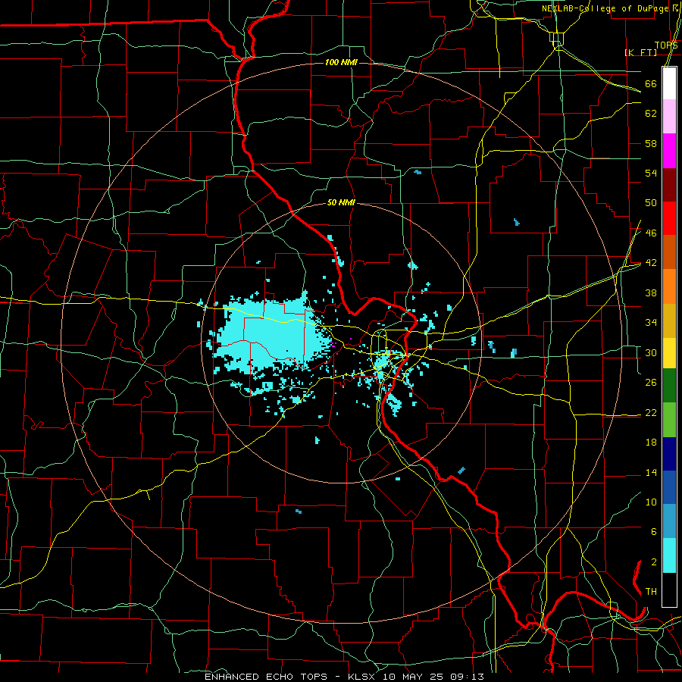The height and width of the screenshot is (682, 682).
Task: Choose the dark green scale swatch
Action: point(669,386)
